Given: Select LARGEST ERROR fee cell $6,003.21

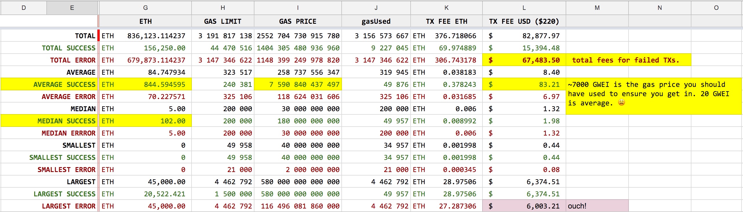Looking at the screenshot, I should (524, 206).
